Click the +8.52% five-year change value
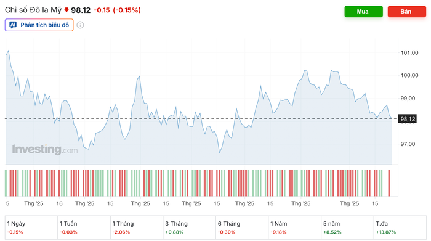Image resolution: width=431 pixels, height=241 pixels. 332,232
